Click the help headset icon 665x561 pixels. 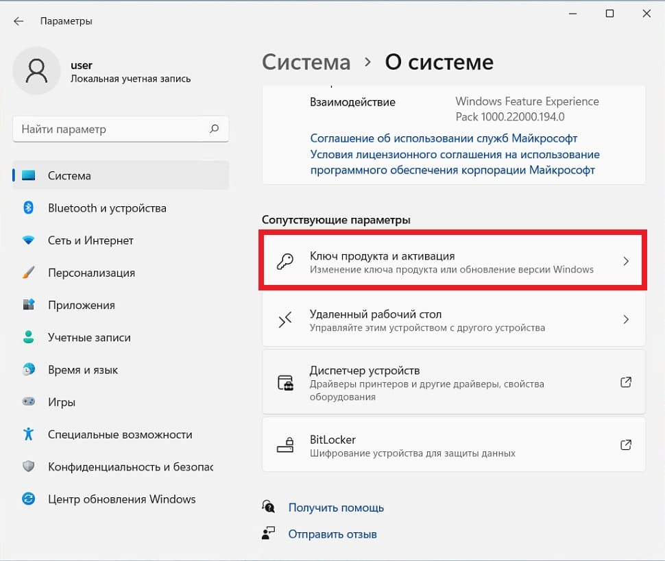[x=269, y=506]
